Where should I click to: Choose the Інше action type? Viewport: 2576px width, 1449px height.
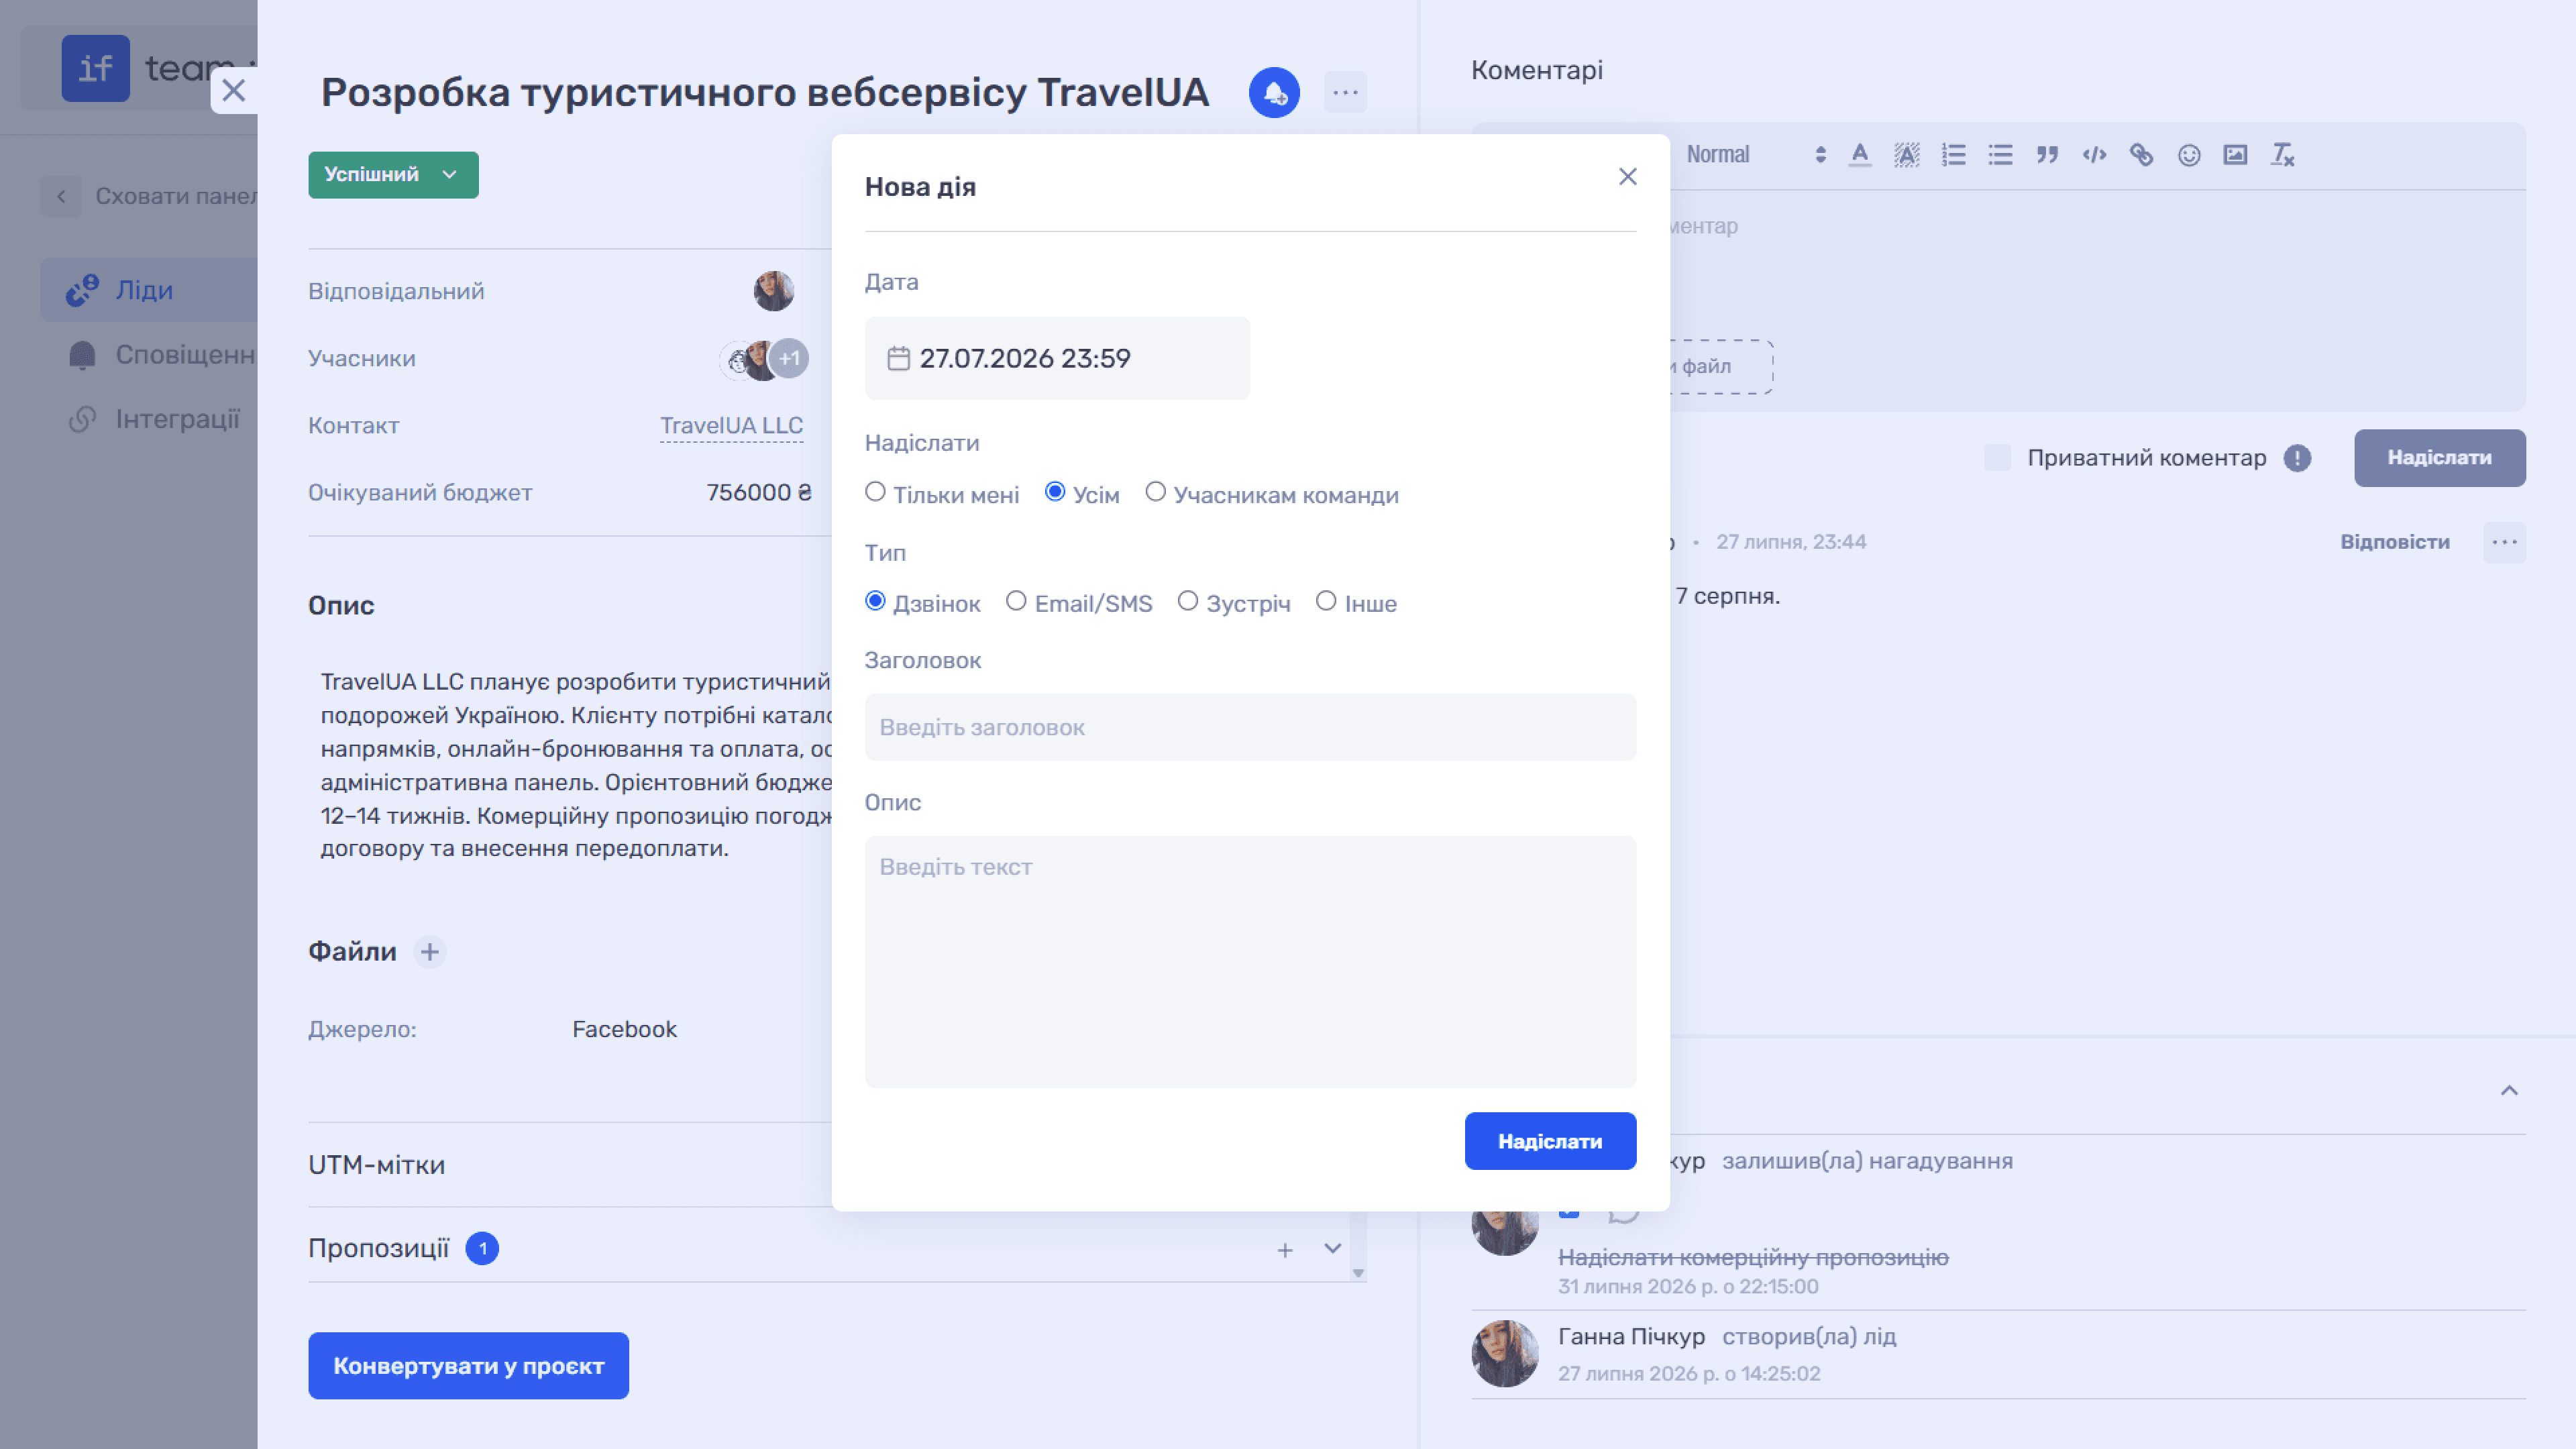(x=1326, y=601)
